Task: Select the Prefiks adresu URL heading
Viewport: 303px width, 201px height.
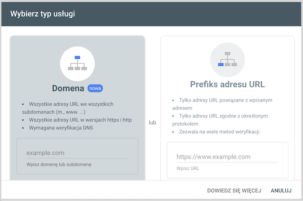Action: [227, 84]
